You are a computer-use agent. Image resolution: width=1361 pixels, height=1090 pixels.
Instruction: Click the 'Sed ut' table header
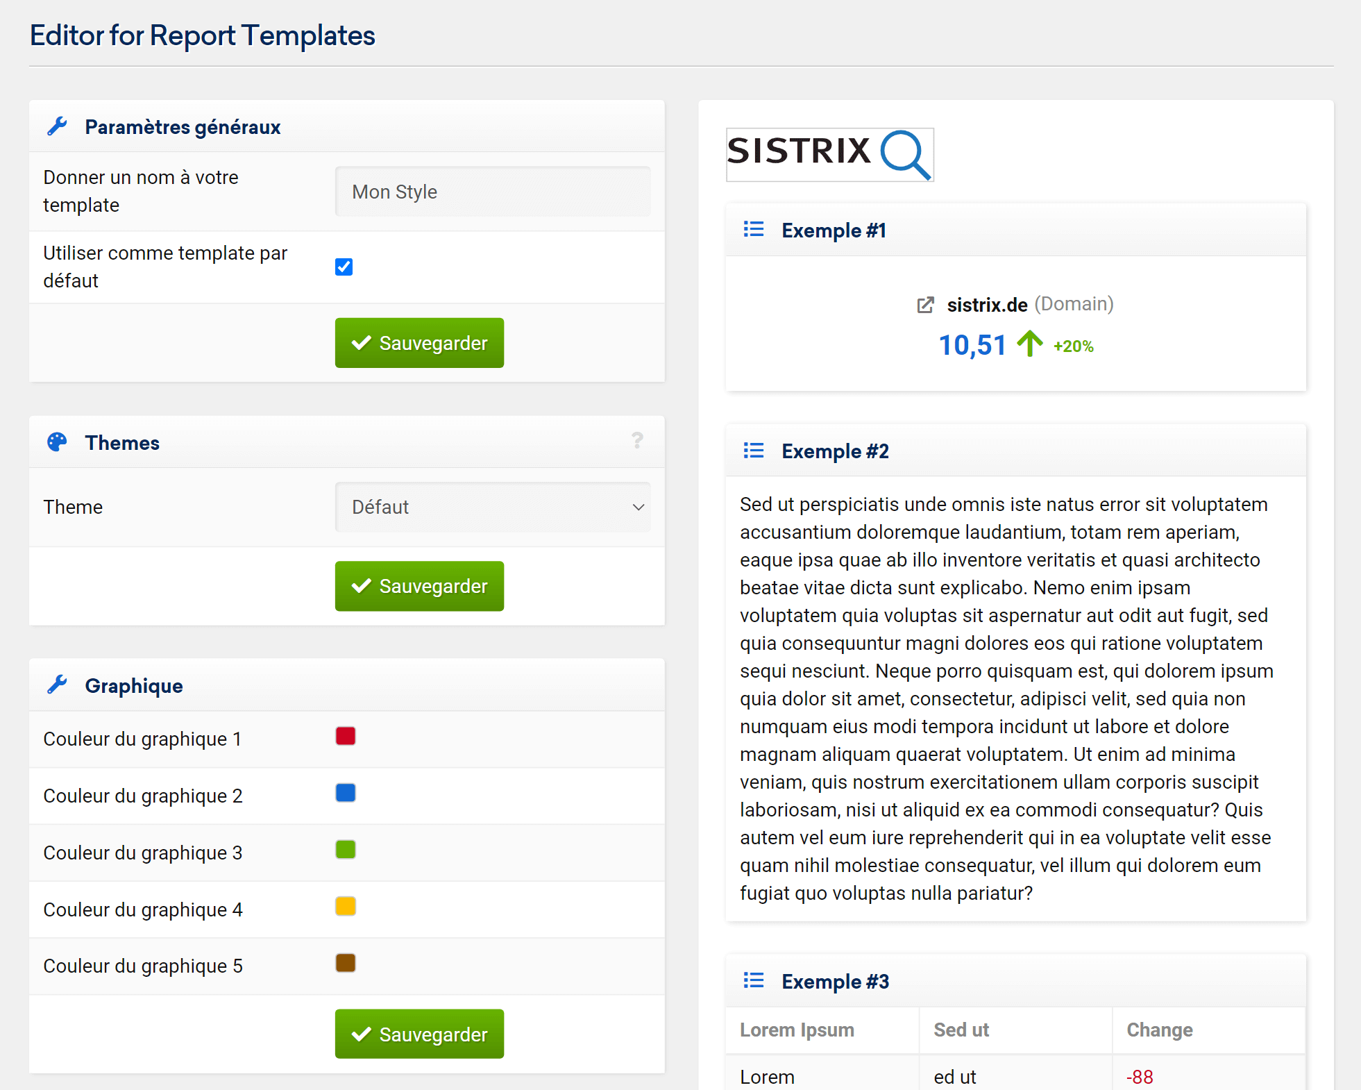(x=961, y=1030)
